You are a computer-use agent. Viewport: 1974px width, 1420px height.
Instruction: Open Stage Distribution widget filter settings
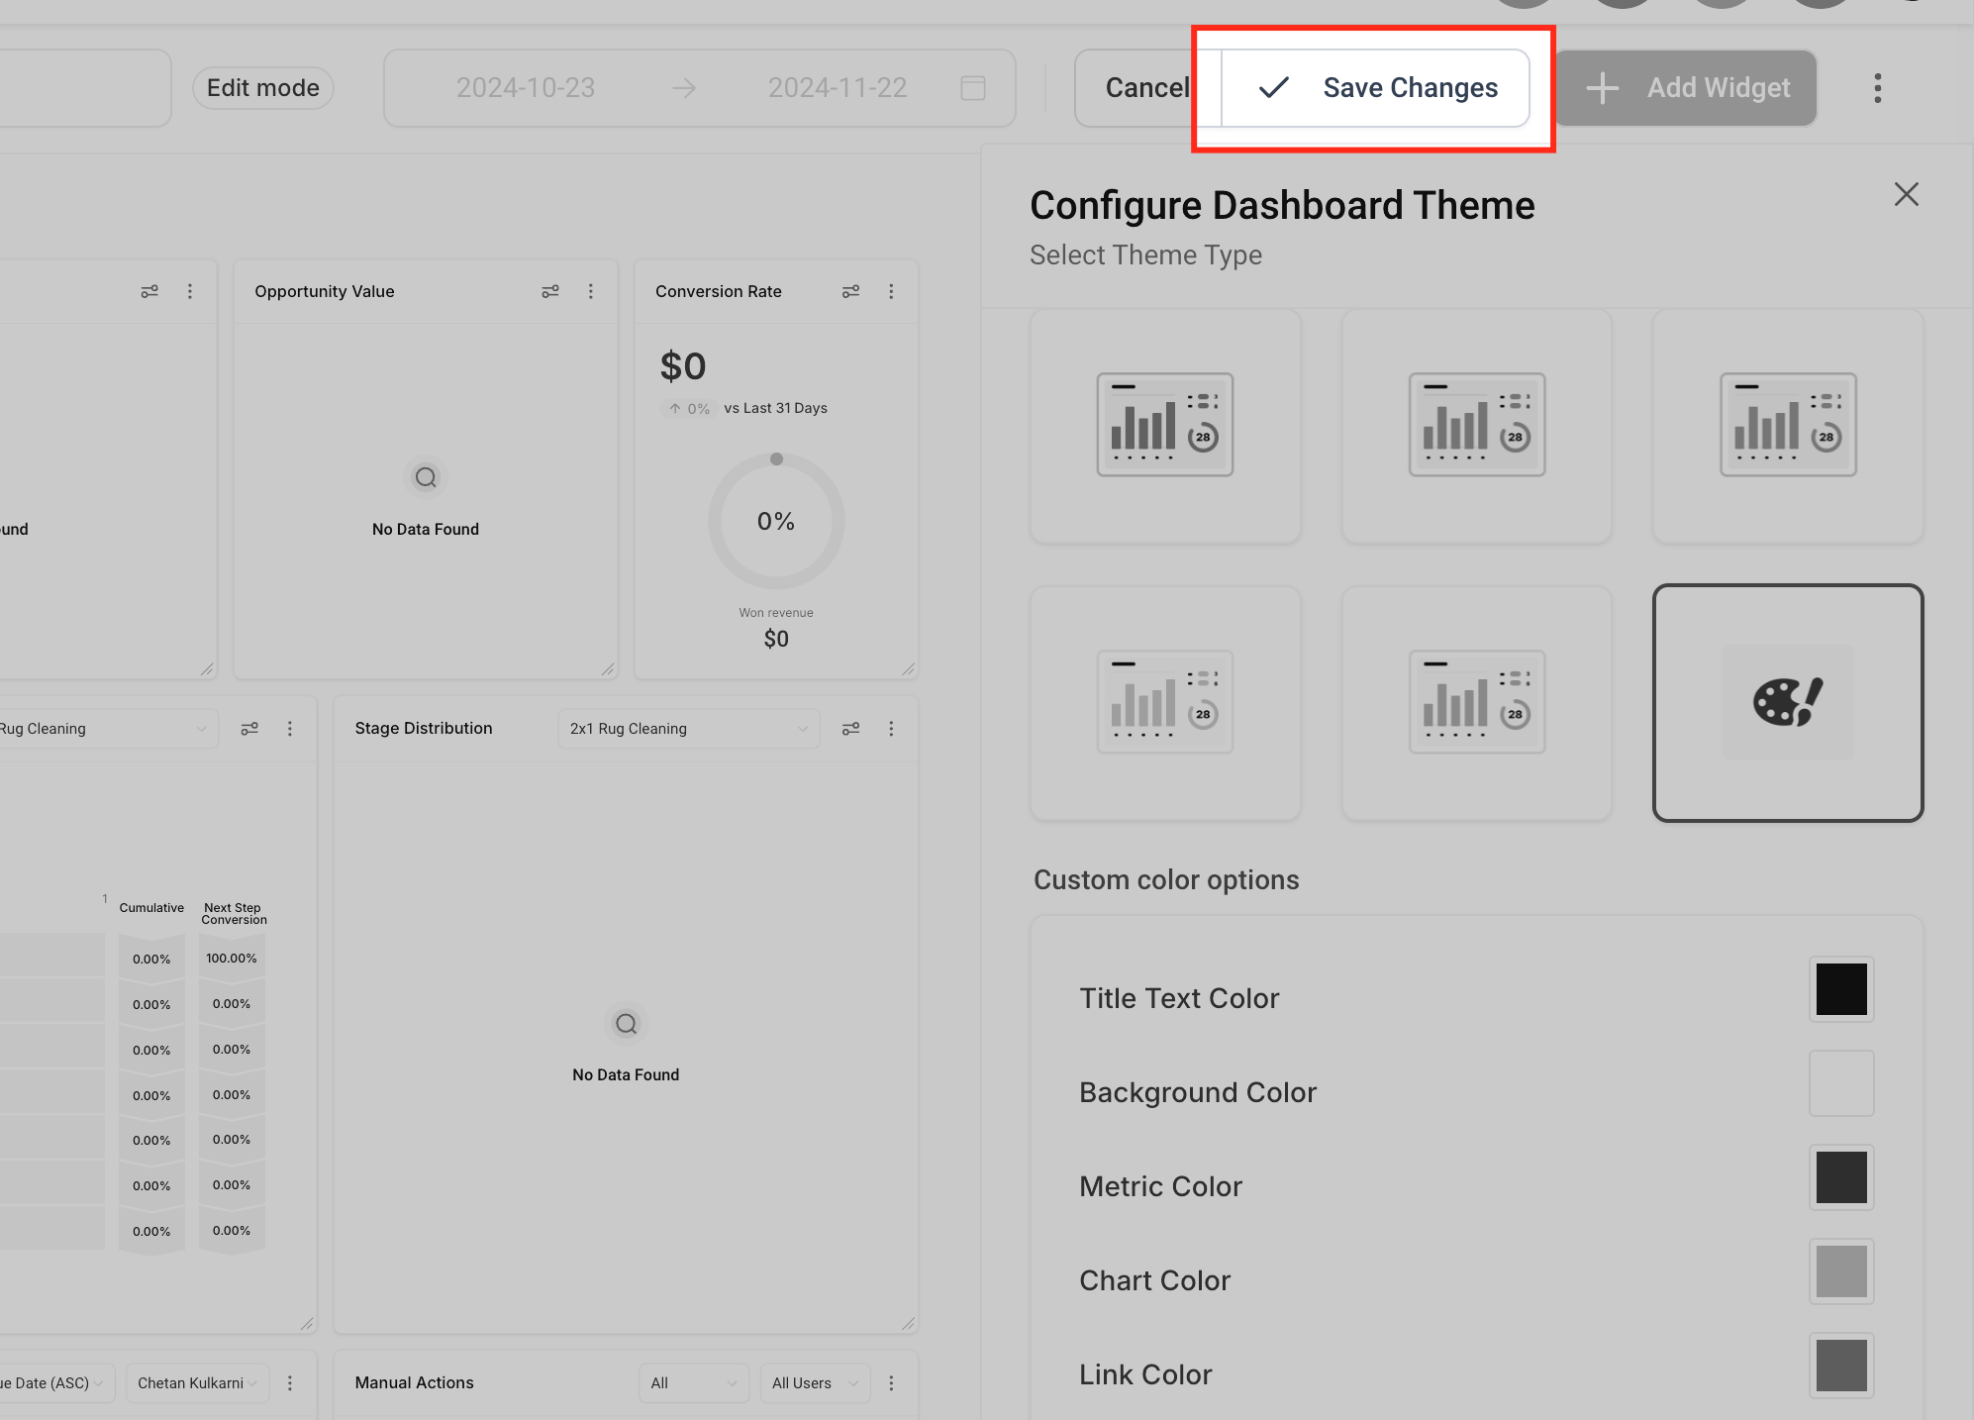[850, 729]
